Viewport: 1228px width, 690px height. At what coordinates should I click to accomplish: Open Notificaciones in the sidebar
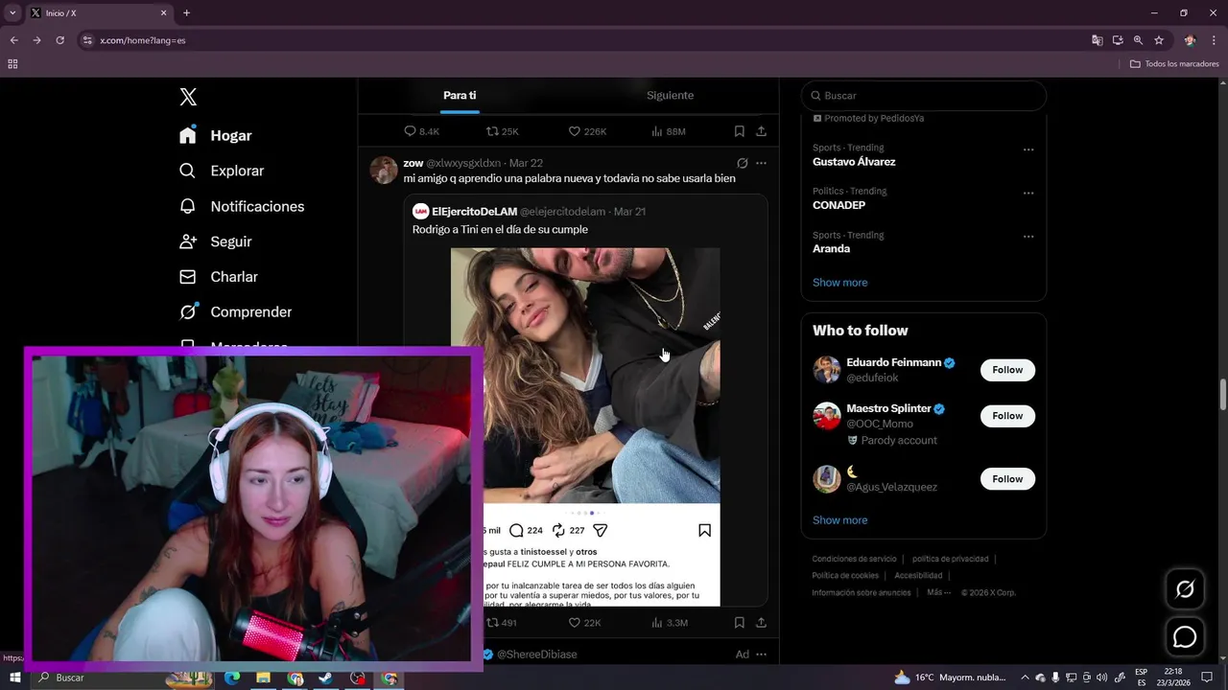point(242,206)
